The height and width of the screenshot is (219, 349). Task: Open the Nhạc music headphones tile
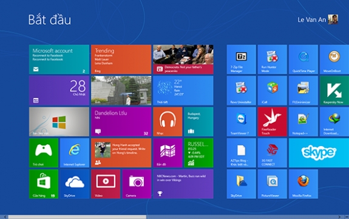point(168,122)
